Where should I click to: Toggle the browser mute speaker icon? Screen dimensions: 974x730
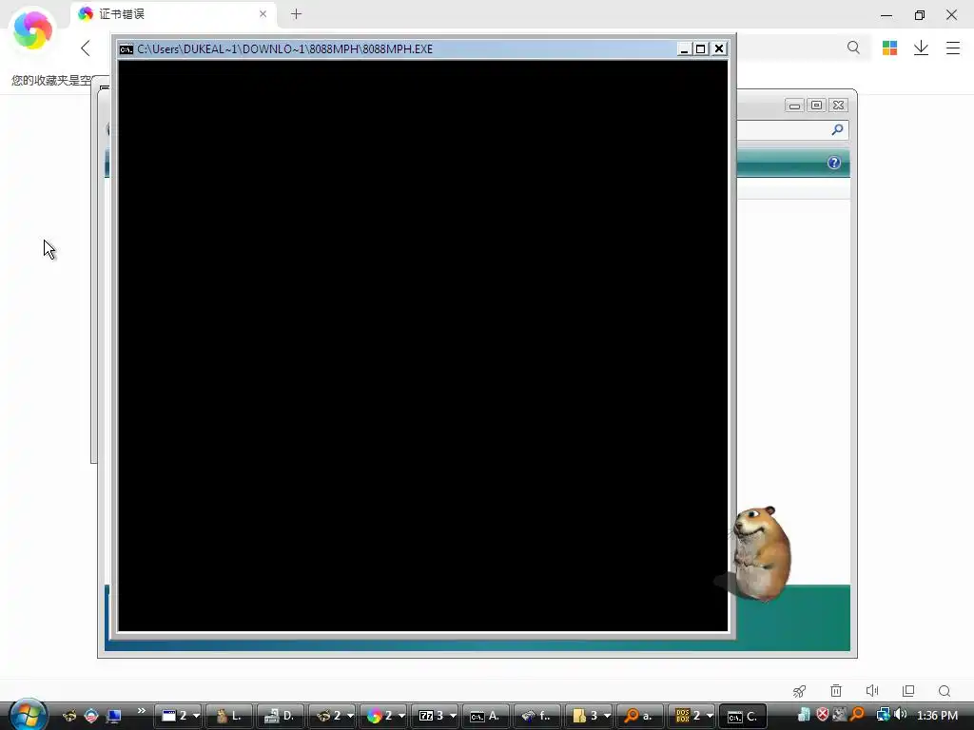872,691
